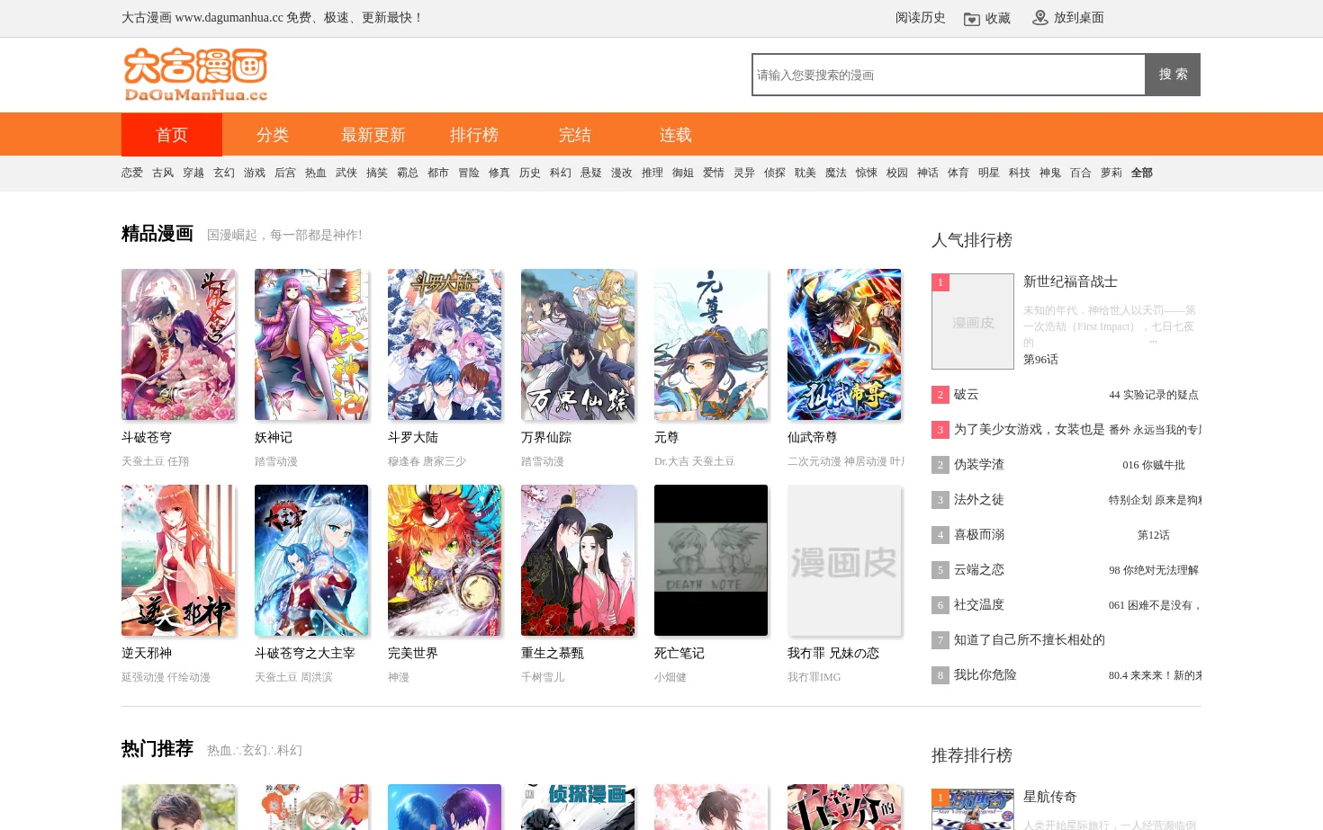Open ranked manga 法外之徒
This screenshot has height=830, width=1323.
(x=979, y=500)
